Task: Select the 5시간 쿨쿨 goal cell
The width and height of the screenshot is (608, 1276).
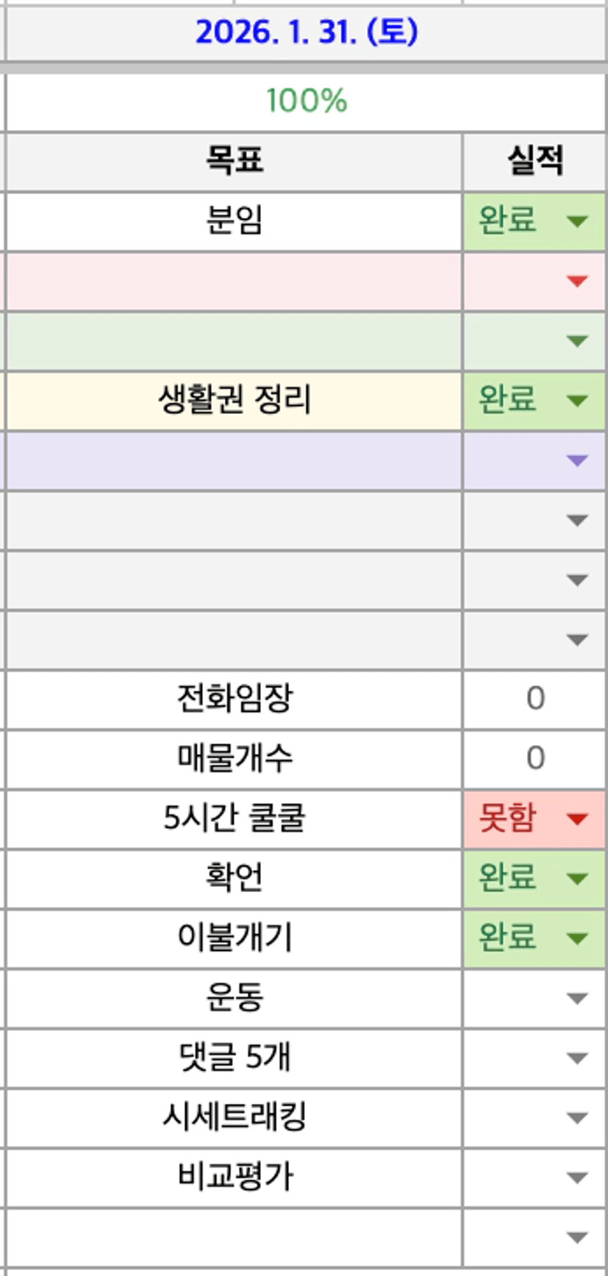Action: pyautogui.click(x=234, y=819)
